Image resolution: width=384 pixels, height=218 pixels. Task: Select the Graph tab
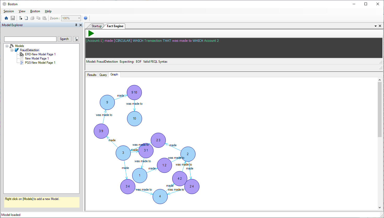[x=114, y=75]
